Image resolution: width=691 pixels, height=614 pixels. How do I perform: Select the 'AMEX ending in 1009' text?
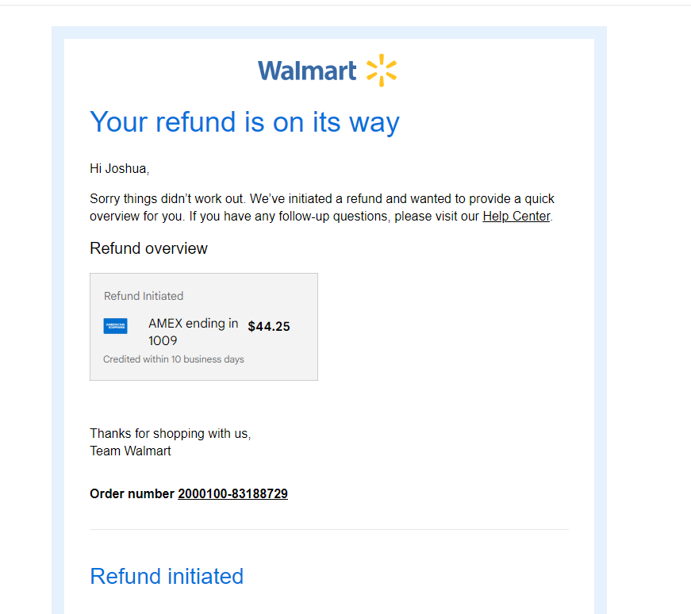[x=193, y=332]
